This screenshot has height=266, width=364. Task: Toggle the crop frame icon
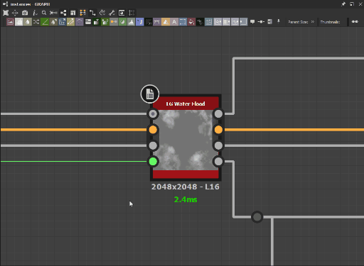(x=132, y=13)
